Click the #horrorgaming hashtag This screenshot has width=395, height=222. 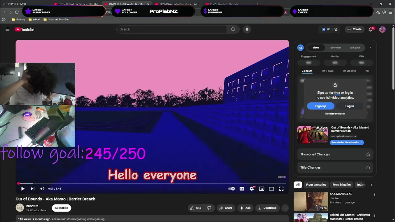click(x=77, y=219)
